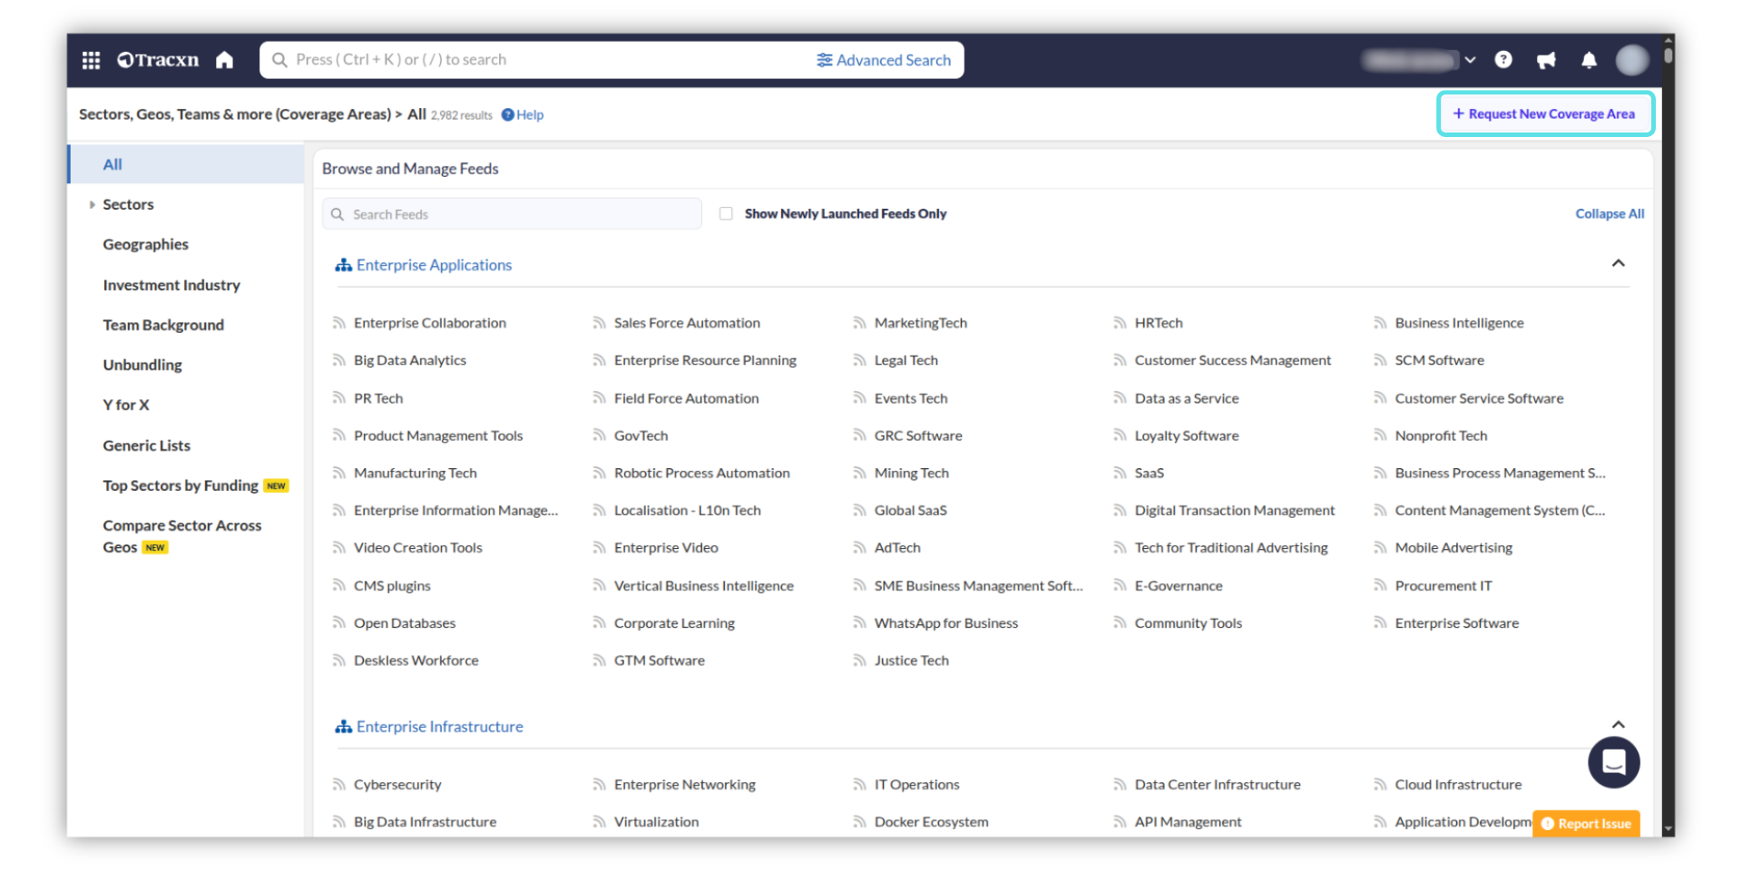Click Request New Coverage Area button
Viewport: 1742px width, 871px height.
(1545, 114)
